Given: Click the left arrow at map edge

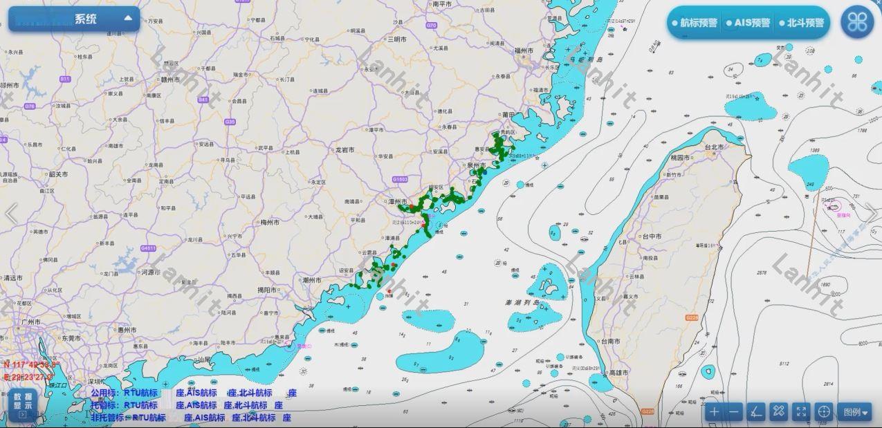Looking at the screenshot, I should pos(11,214).
